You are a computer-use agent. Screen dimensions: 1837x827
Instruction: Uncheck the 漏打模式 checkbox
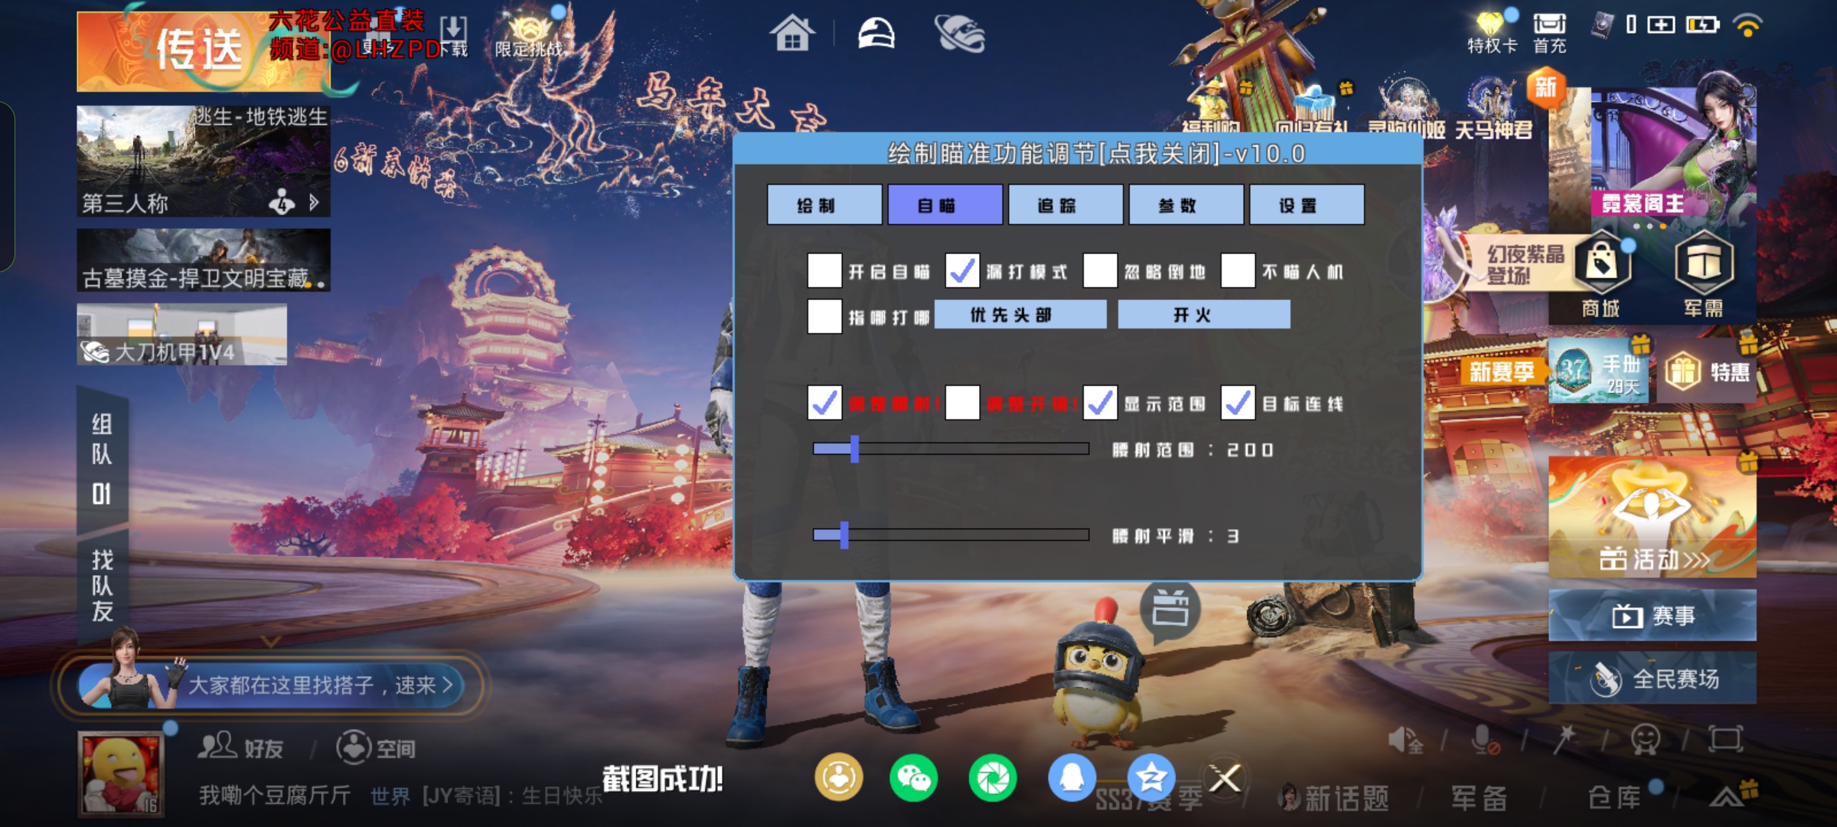(x=961, y=272)
